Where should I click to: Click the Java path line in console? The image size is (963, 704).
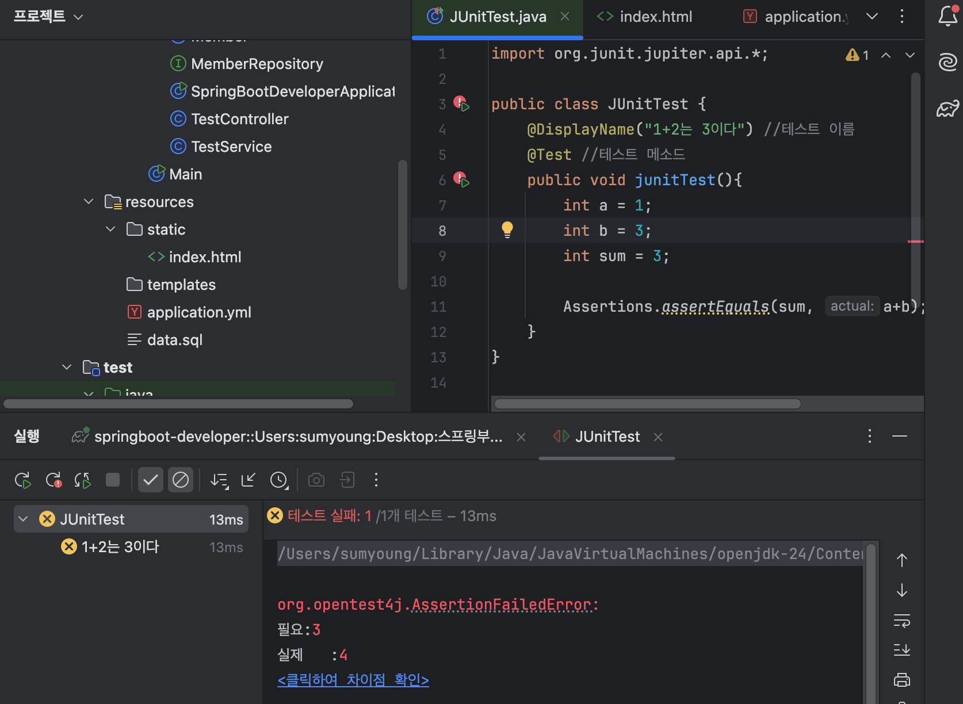pos(570,553)
